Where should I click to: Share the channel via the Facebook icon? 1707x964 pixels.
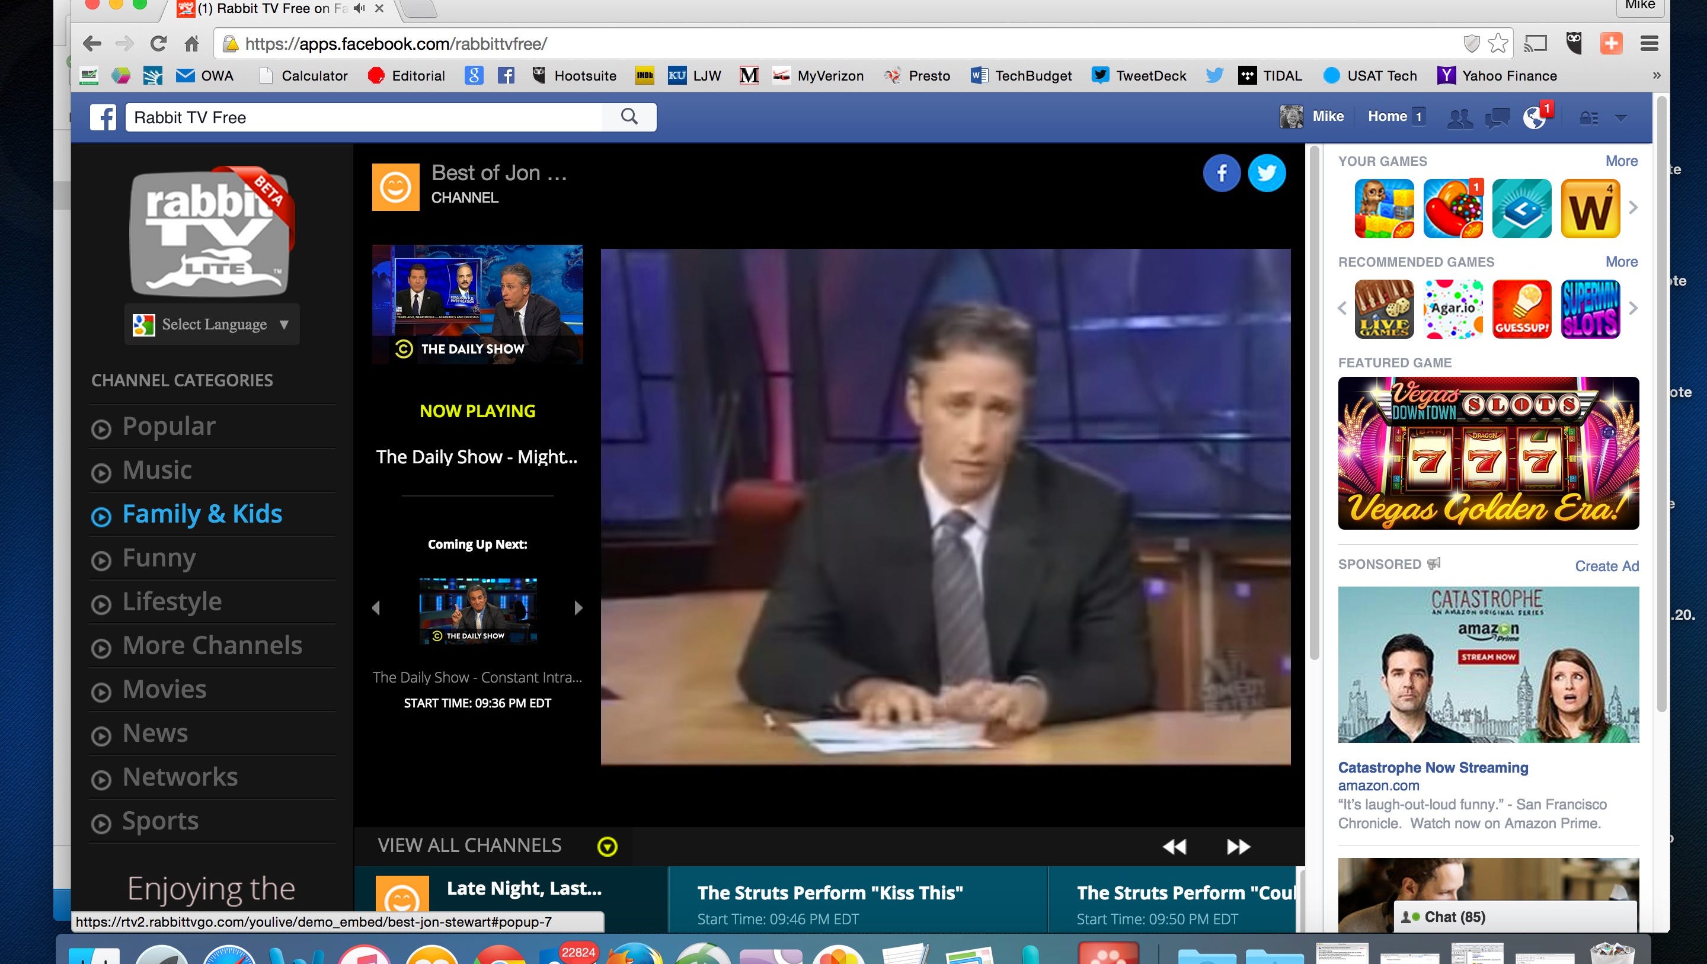pyautogui.click(x=1221, y=173)
